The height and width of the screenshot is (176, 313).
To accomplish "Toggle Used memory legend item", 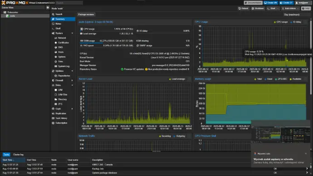I will (268, 79).
